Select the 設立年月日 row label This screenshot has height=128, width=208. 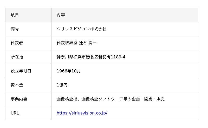coord(21,71)
